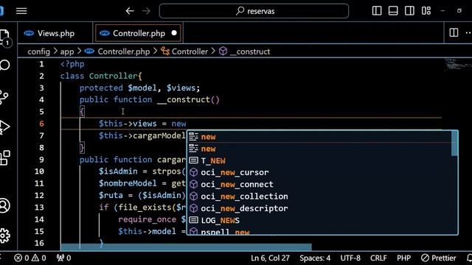Choose LOG_NEWS suggestion
The height and width of the screenshot is (265, 472).
(319, 221)
